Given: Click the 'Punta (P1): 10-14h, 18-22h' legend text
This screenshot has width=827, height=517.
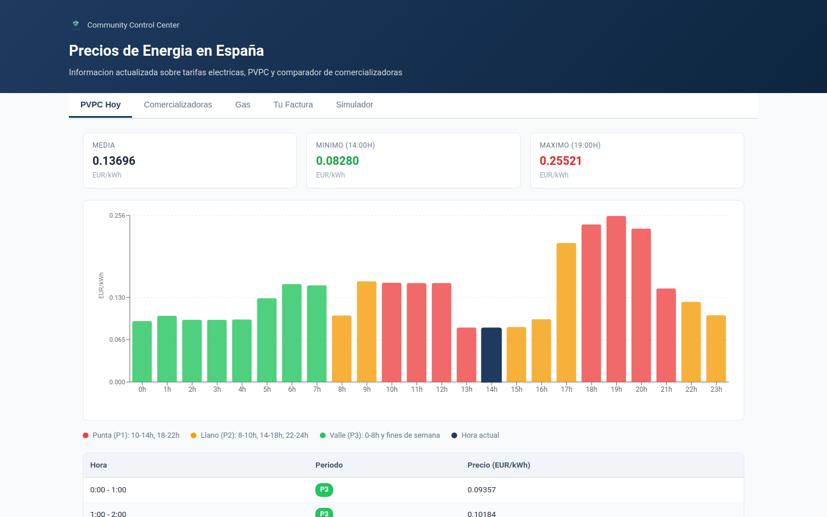Looking at the screenshot, I should [x=136, y=435].
